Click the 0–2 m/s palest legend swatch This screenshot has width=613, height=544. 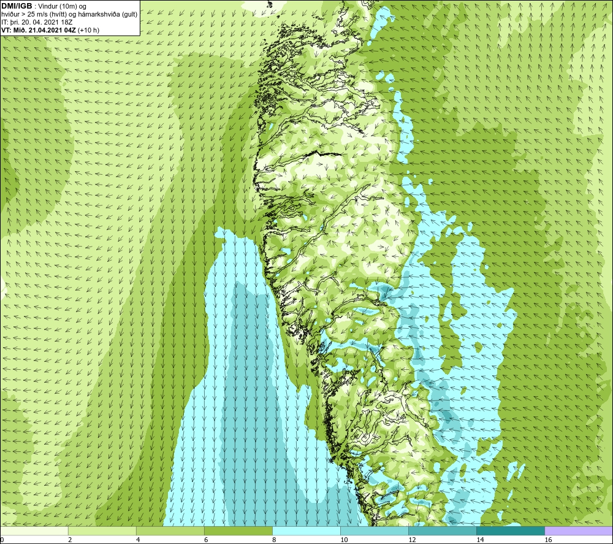[34, 531]
